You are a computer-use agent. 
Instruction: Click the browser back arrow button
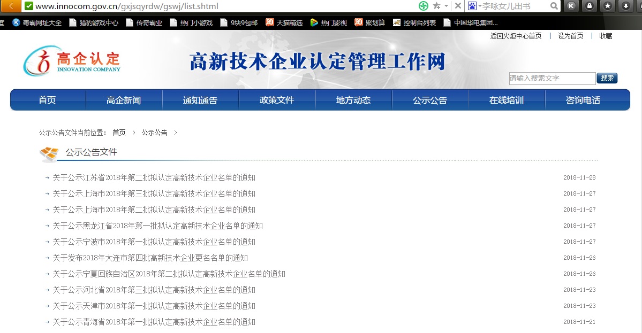[11, 6]
